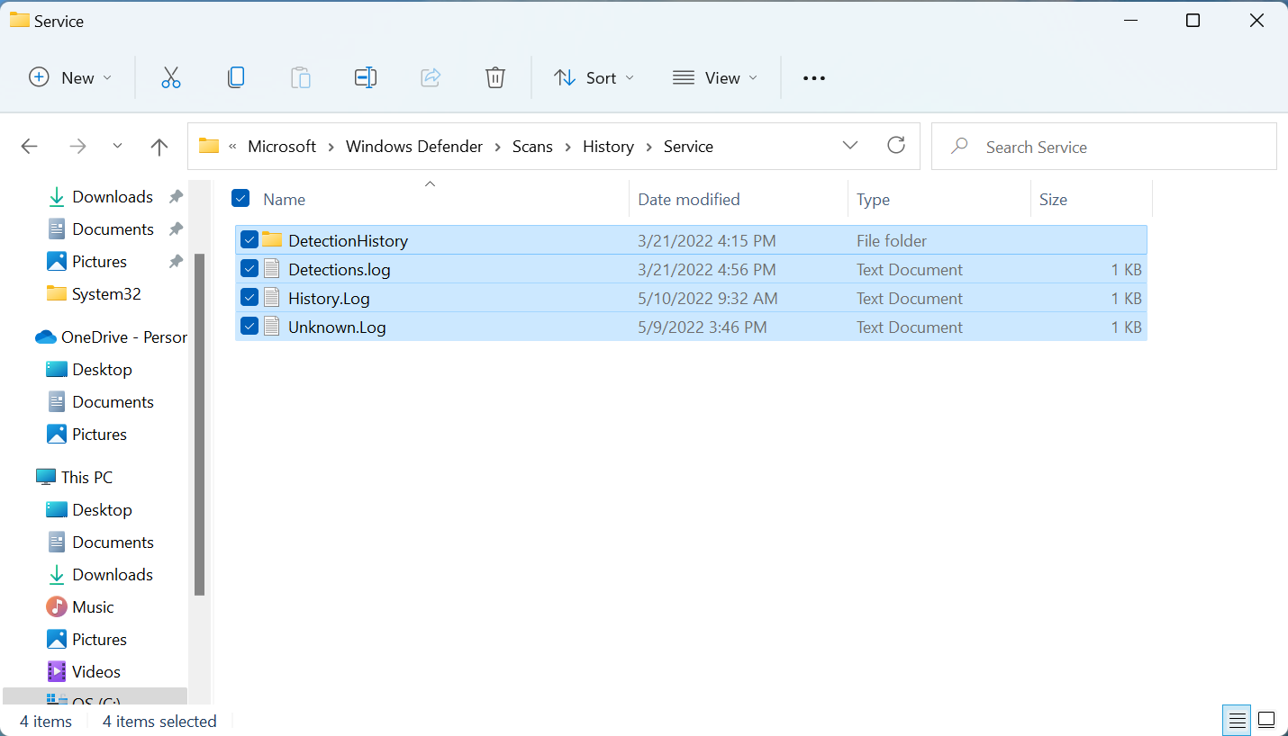Uncheck the Detections.log checkbox
The width and height of the screenshot is (1288, 736).
[x=249, y=268]
